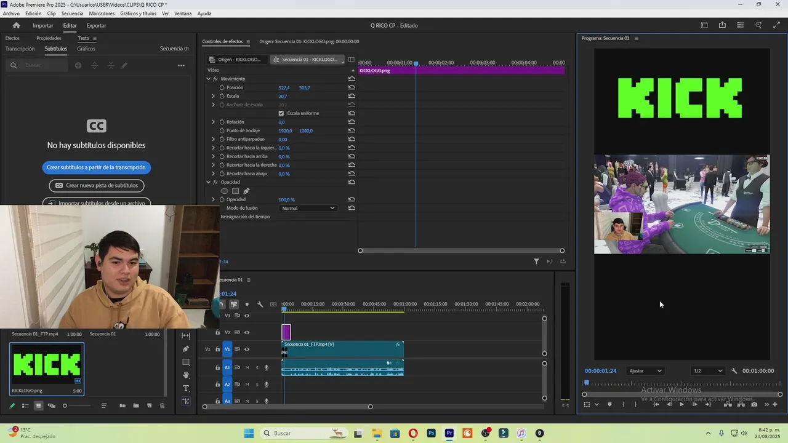Open the Modo de fusión dropdown
The width and height of the screenshot is (788, 443).
[x=308, y=208]
